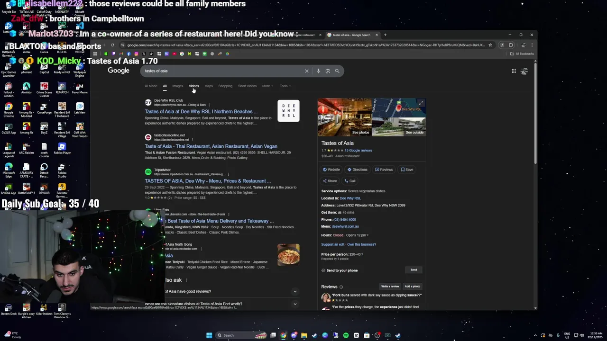Image resolution: width=607 pixels, height=341 pixels.
Task: Bookmark this page with the star icon
Action: coord(490,45)
